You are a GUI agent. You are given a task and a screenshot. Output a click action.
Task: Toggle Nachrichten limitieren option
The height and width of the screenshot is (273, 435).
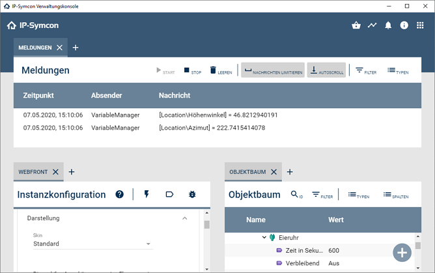pos(273,70)
